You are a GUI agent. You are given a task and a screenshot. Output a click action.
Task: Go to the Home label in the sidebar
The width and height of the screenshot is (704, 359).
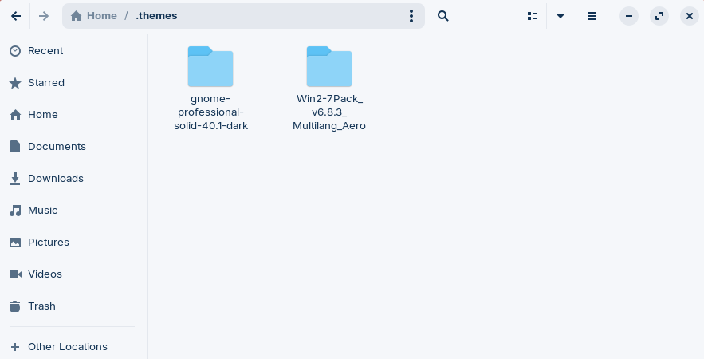[42, 115]
